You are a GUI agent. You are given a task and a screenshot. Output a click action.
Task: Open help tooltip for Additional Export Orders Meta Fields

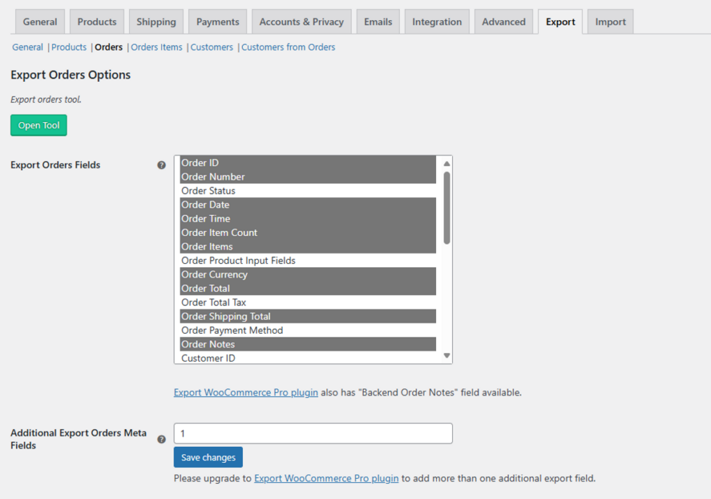pos(161,439)
